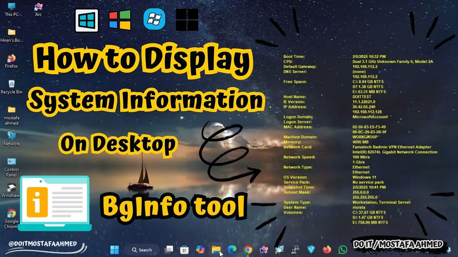Launch Arc browser from the taskbar

tap(264, 250)
